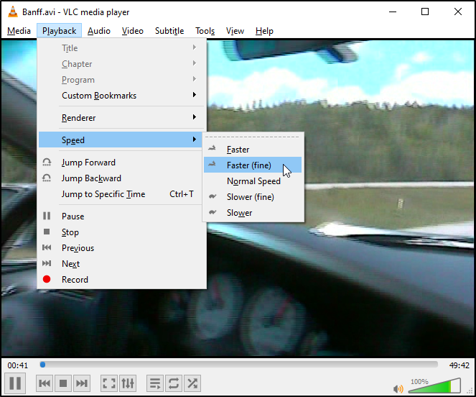Open extended settings equalizer icon
The width and height of the screenshot is (476, 397).
click(x=128, y=383)
